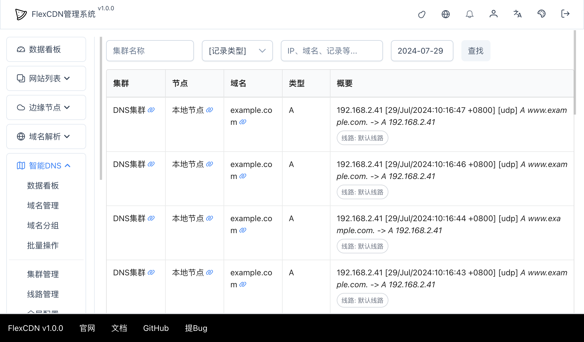Image resolution: width=584 pixels, height=342 pixels.
Task: Click the FlexCDN logo icon
Action: 20,14
